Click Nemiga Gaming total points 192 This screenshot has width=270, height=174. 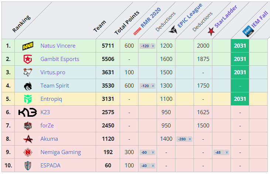108,152
